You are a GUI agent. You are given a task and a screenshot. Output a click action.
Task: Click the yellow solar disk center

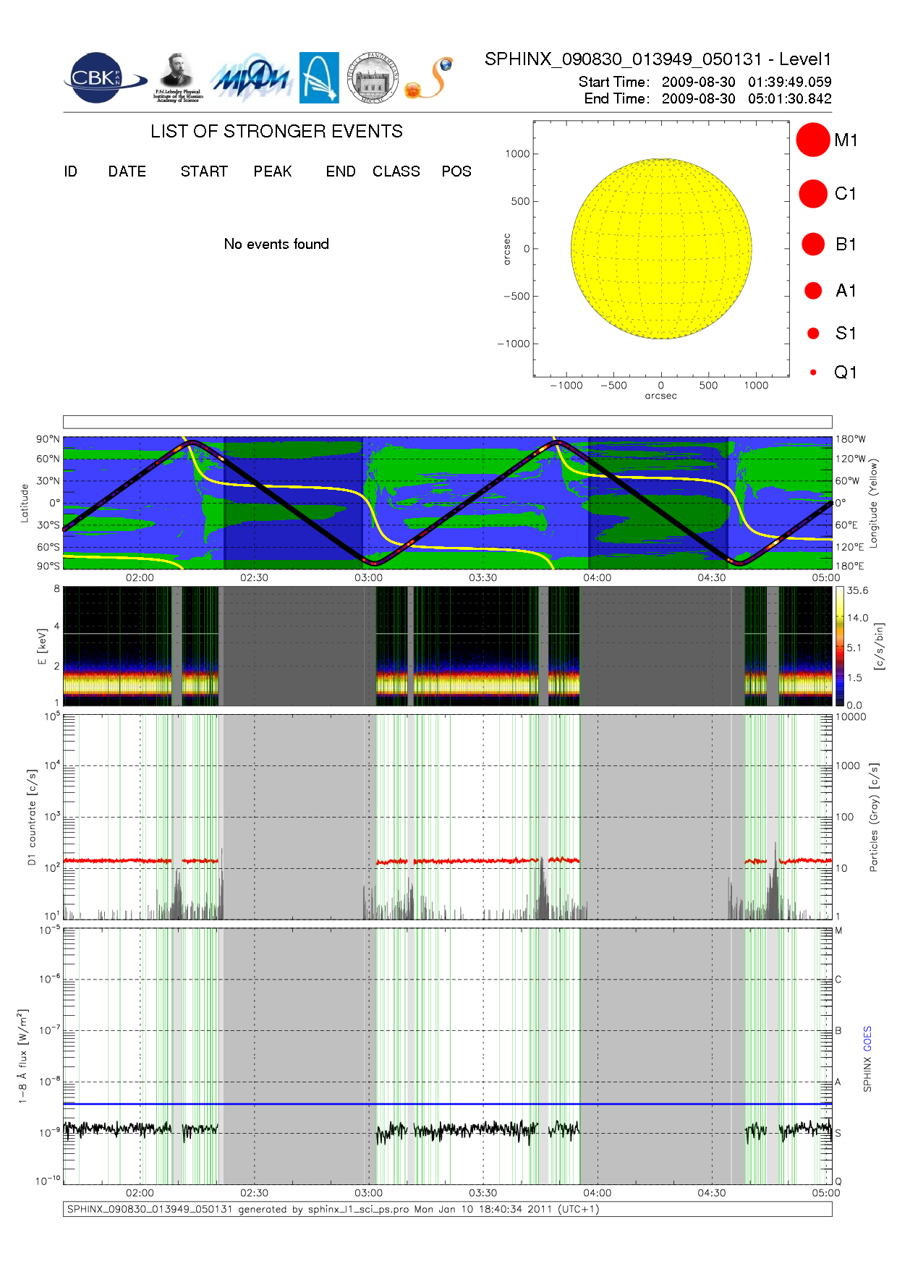click(661, 249)
